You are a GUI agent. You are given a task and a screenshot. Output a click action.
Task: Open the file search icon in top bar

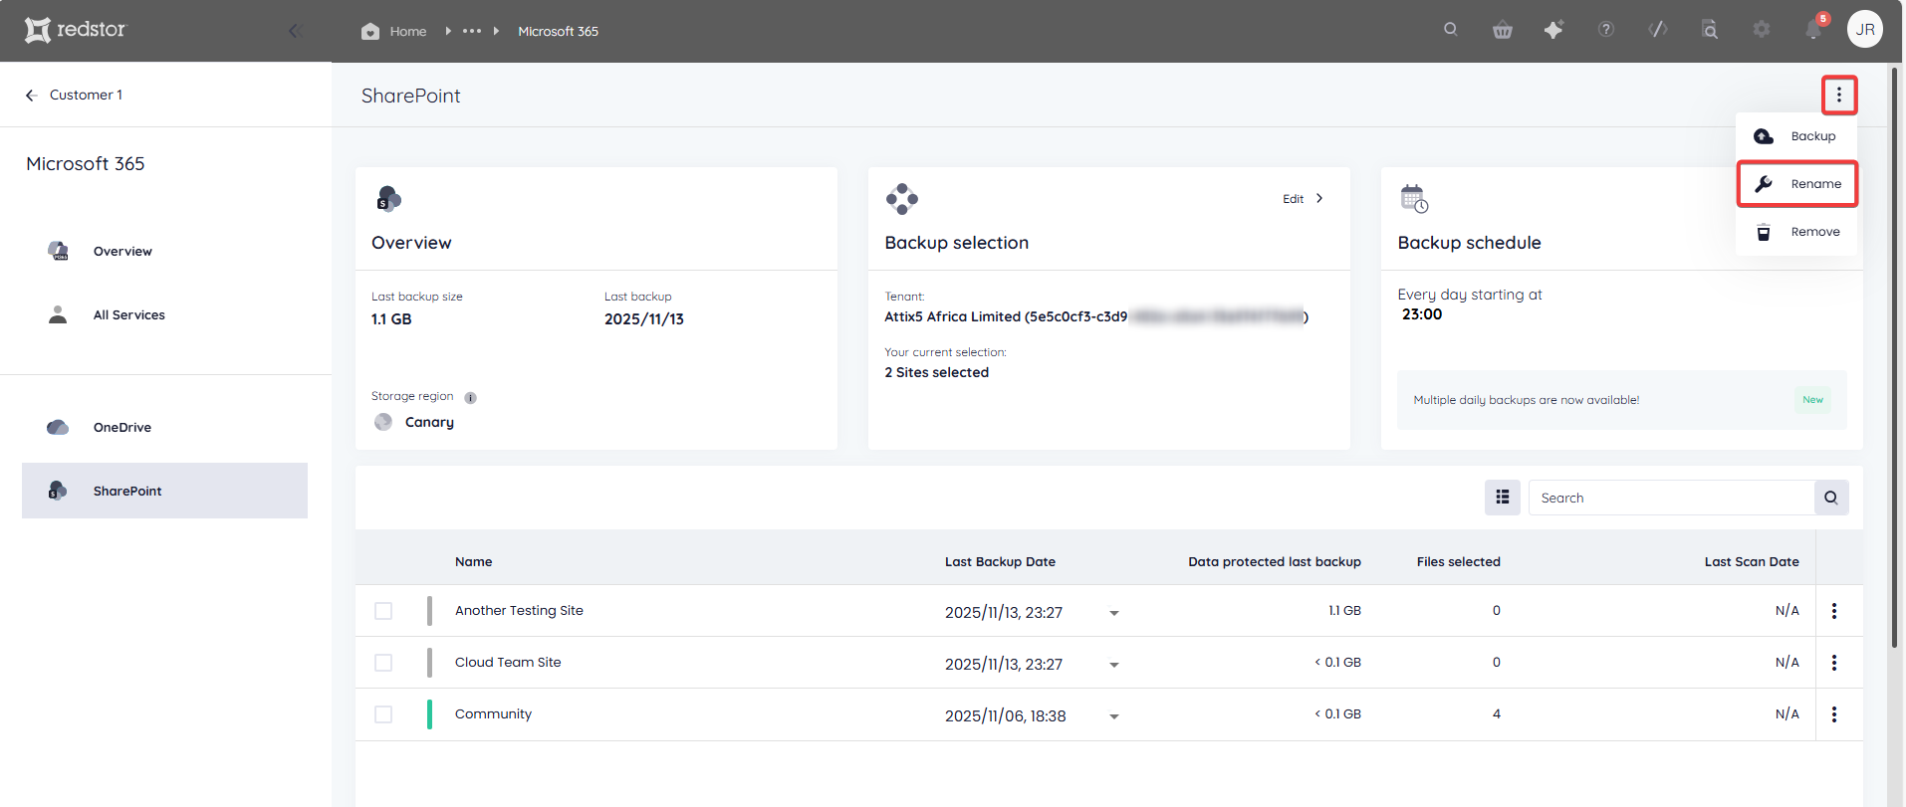tap(1710, 30)
